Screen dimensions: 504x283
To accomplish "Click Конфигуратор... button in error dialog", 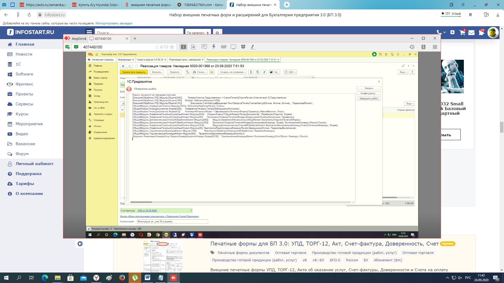I will click(369, 93).
